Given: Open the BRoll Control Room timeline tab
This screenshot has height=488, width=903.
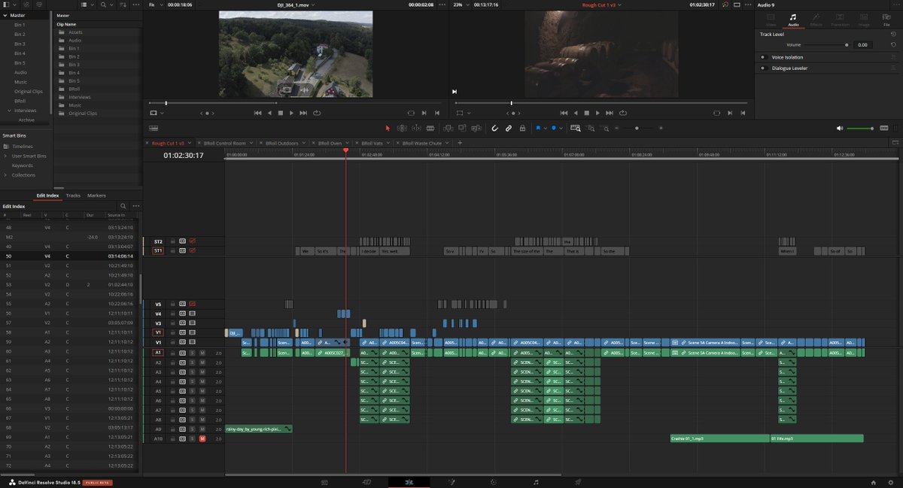Looking at the screenshot, I should 227,143.
